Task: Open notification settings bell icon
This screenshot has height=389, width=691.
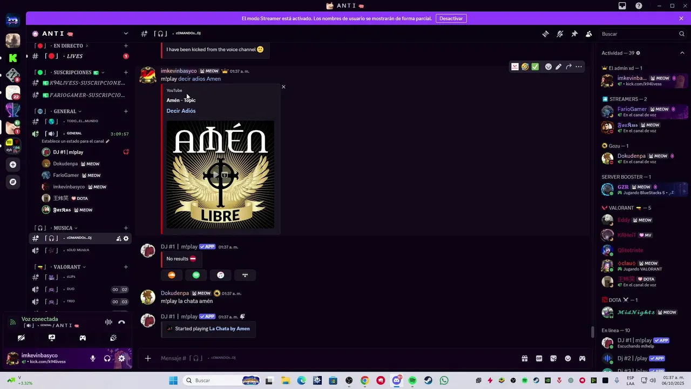Action: tap(560, 33)
